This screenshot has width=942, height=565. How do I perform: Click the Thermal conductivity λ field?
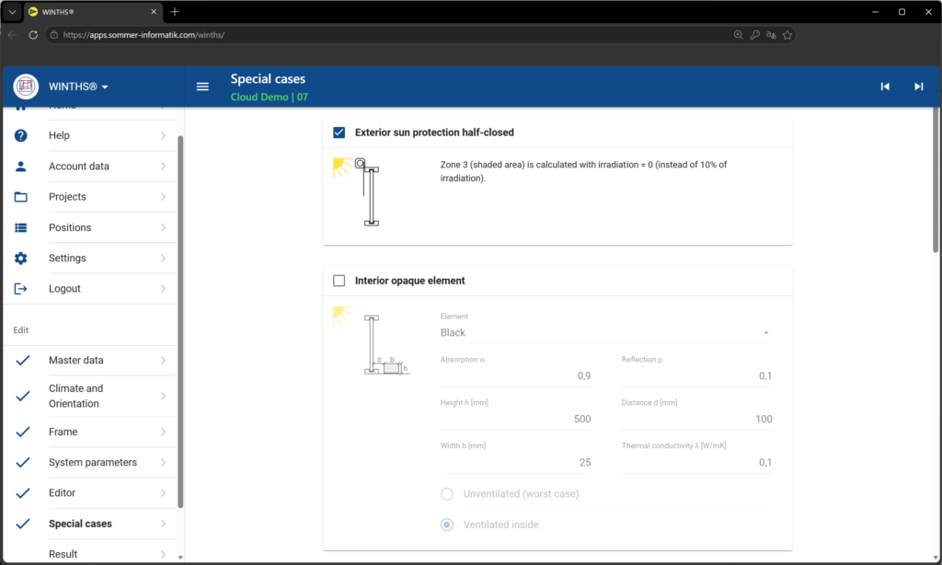point(697,462)
